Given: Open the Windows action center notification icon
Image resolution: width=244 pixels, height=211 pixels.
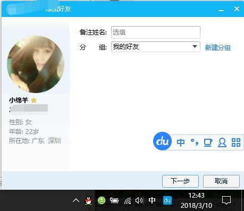Looking at the screenshot, I should pyautogui.click(x=226, y=200).
